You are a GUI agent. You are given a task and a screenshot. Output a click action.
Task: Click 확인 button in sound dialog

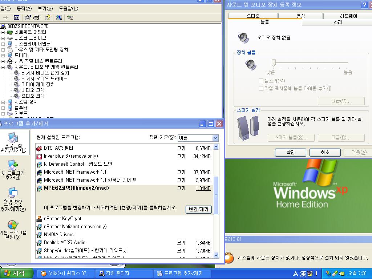[x=290, y=152]
